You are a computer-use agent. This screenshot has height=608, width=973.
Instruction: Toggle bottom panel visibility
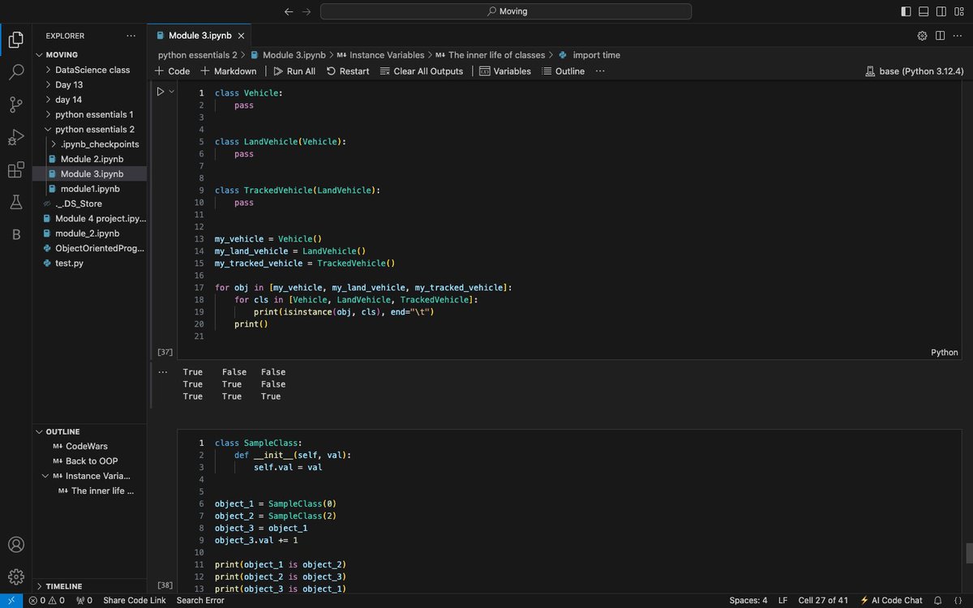tap(924, 11)
